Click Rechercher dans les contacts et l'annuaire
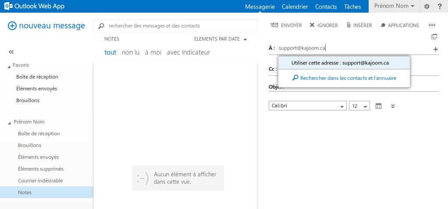This screenshot has height=209, width=448. tap(344, 78)
